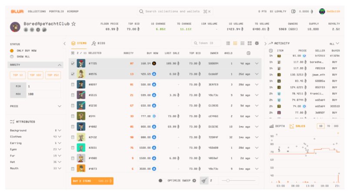Expand the Fur attribute

[60, 156]
